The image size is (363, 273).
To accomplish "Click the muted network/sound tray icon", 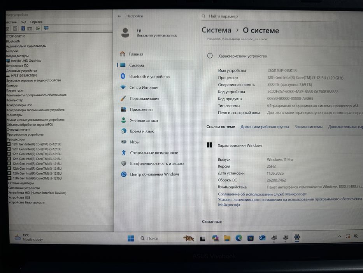I will tap(356, 236).
